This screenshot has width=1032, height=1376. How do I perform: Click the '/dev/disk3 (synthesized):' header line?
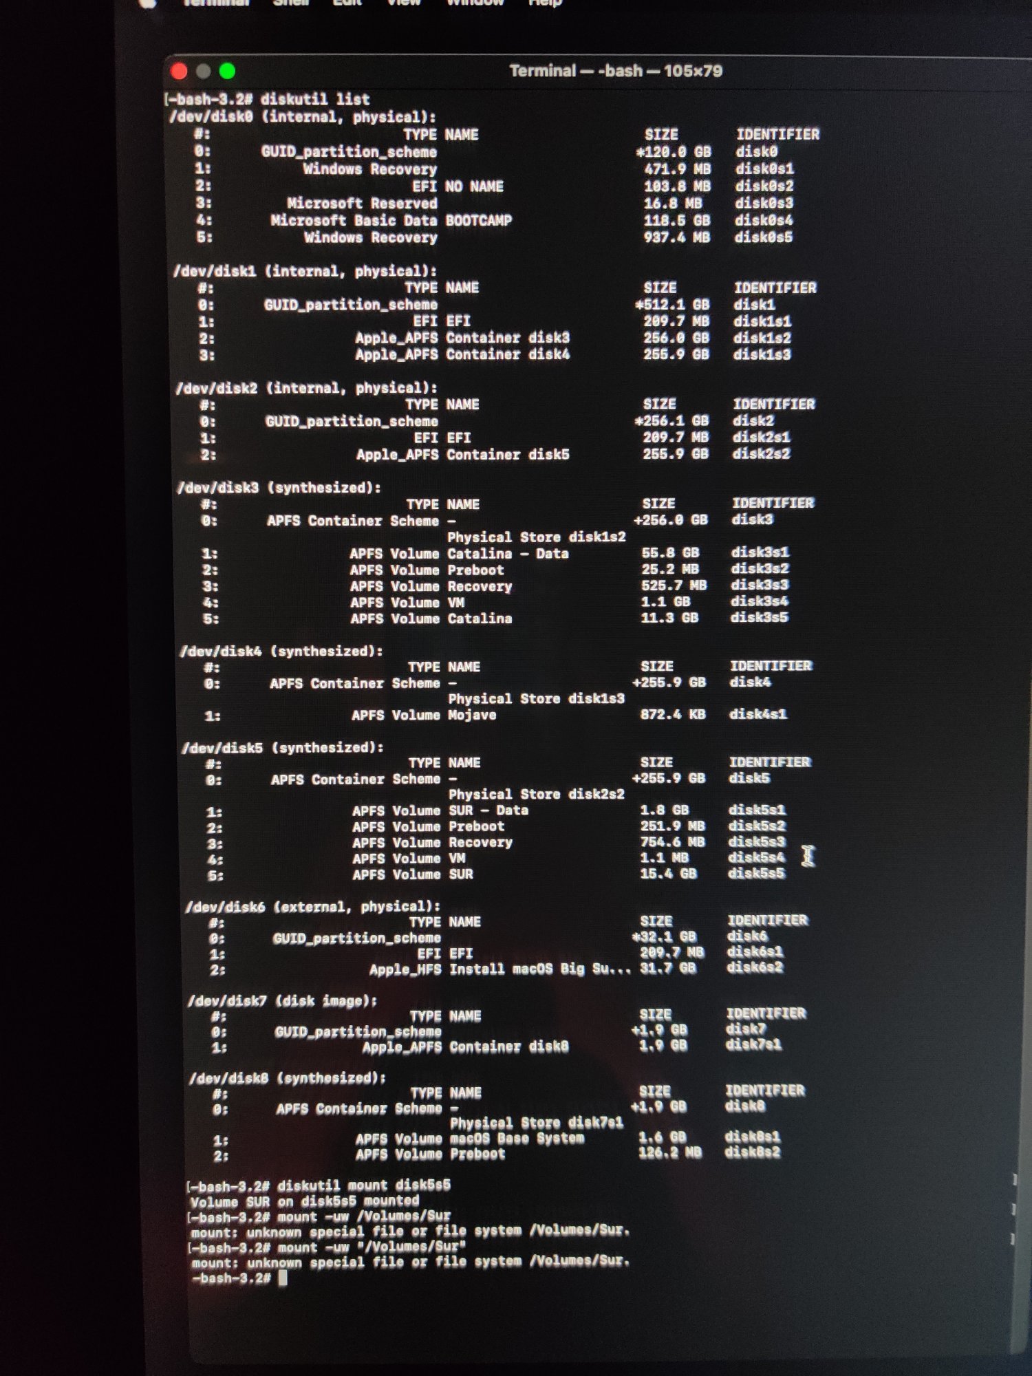coord(279,488)
